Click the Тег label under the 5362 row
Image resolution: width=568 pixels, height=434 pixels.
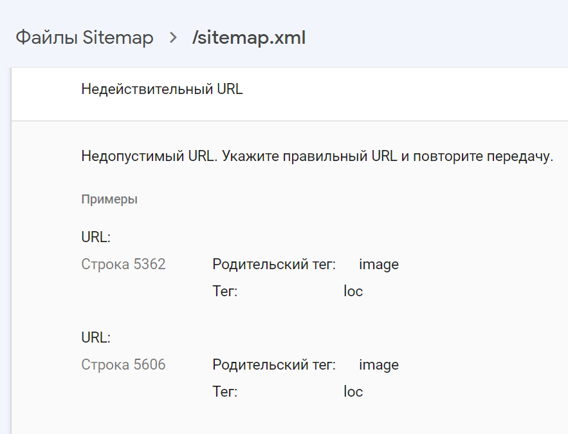coord(225,292)
